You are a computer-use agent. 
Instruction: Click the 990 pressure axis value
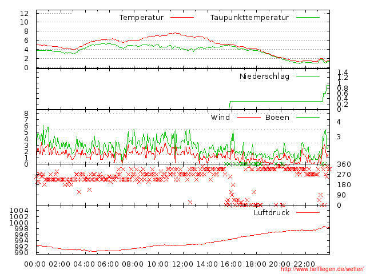coord(22,252)
